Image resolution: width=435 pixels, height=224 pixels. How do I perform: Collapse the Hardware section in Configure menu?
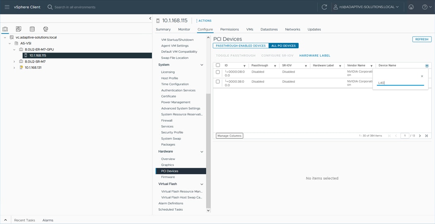pyautogui.click(x=202, y=152)
